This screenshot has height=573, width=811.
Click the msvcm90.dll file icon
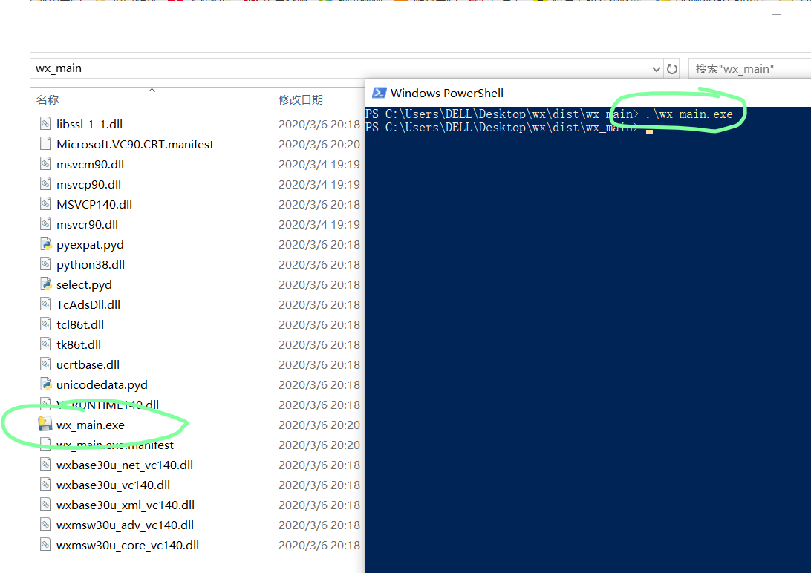45,164
